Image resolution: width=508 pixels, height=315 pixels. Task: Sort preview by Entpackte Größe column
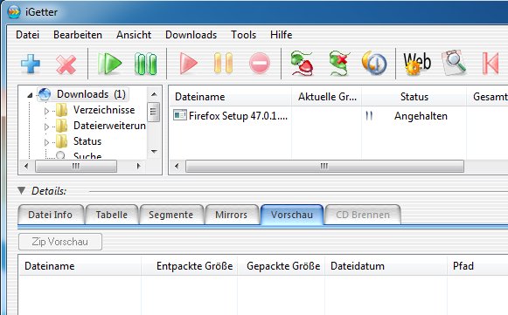pyautogui.click(x=190, y=266)
